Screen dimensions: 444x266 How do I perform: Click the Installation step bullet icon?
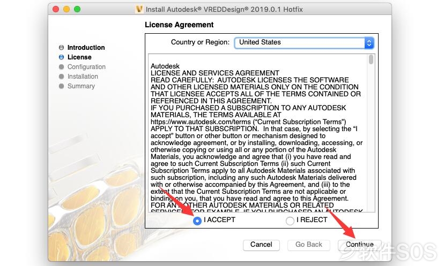click(x=61, y=77)
